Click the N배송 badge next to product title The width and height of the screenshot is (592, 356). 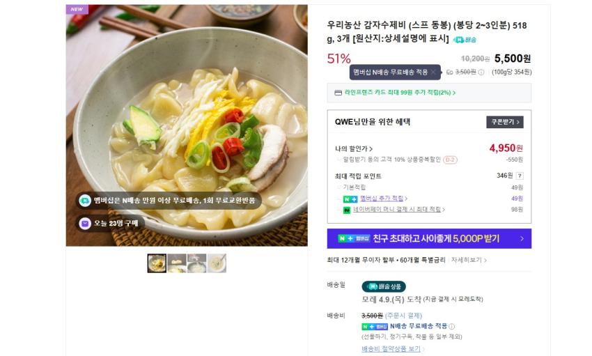click(465, 40)
